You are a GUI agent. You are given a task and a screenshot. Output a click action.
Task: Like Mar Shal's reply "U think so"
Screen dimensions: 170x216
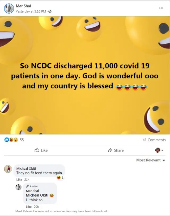coord(29,207)
